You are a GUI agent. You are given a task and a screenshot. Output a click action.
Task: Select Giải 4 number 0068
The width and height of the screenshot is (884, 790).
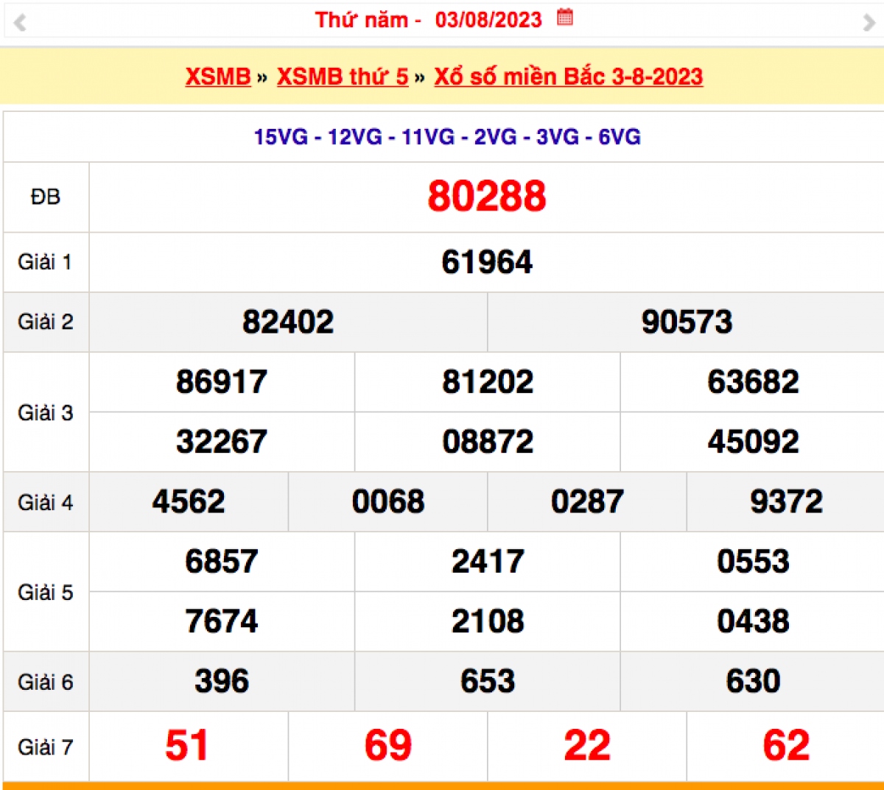pos(388,501)
